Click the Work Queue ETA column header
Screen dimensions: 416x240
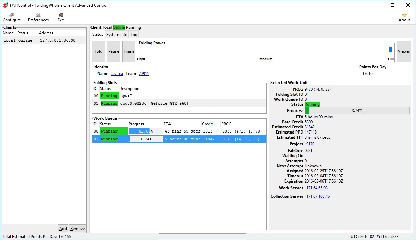[182, 124]
